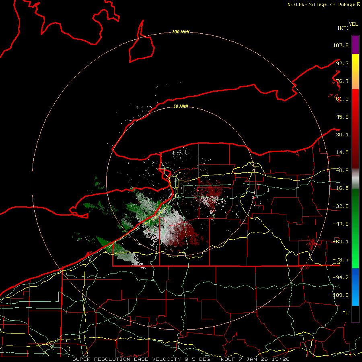Click the Super-Resolution Base Velocity caption
This screenshot has width=362, height=362.
[181, 359]
